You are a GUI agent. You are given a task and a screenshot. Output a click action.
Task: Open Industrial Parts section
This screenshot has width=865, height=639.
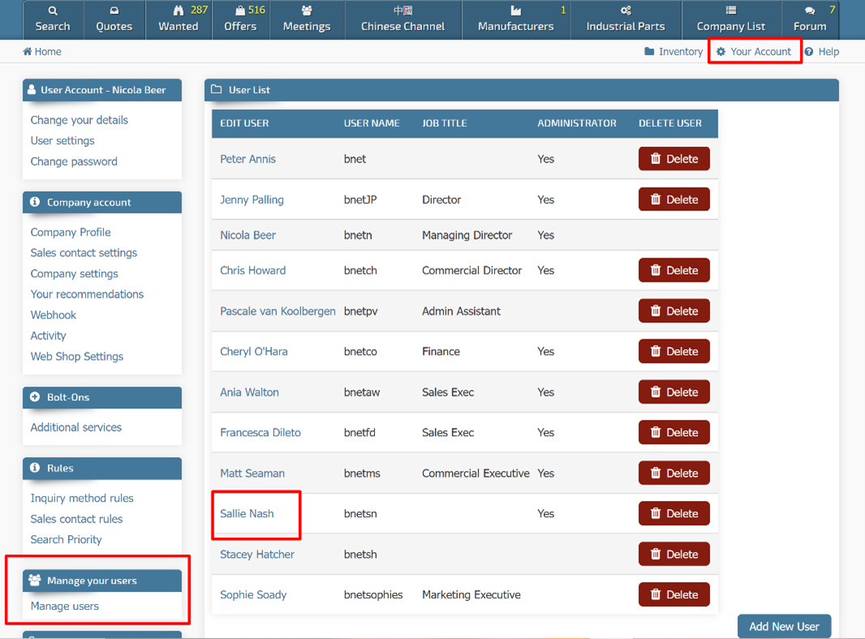pyautogui.click(x=626, y=19)
